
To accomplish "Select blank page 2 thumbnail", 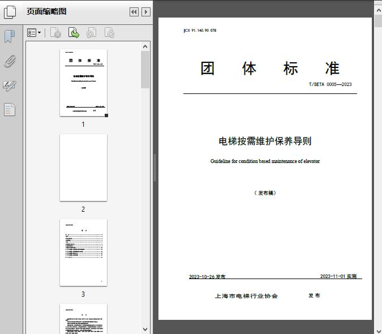I will point(83,168).
